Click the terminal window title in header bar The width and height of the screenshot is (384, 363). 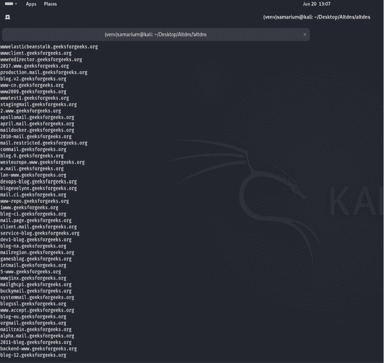coord(316,17)
